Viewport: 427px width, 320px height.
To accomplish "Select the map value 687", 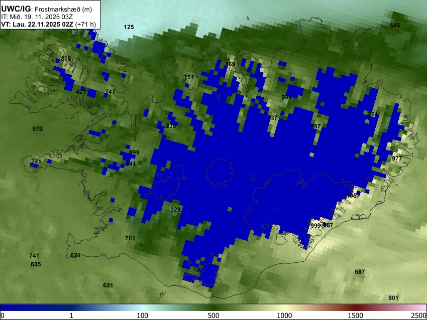I will [360, 272].
